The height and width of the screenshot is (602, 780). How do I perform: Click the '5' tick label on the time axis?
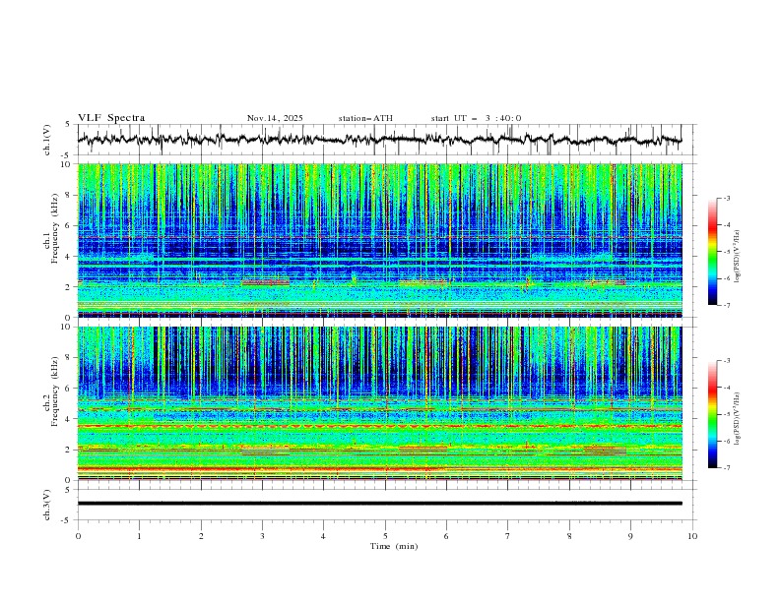tap(385, 536)
